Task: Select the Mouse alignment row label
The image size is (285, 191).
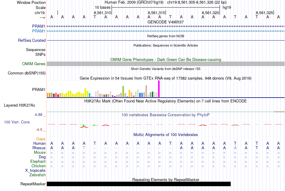Action: 40,153
